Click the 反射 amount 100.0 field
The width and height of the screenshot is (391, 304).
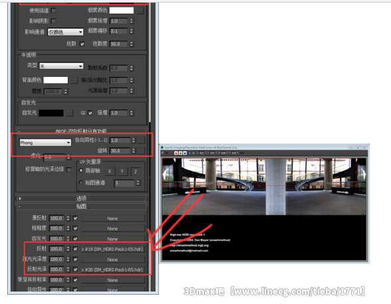pos(57,249)
